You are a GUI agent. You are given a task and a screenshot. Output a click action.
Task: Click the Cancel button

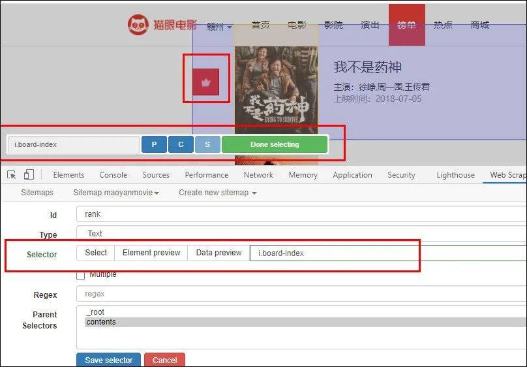[x=164, y=360]
